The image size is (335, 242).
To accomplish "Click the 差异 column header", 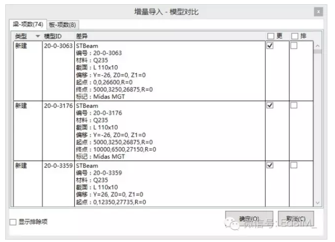I will coord(82,36).
